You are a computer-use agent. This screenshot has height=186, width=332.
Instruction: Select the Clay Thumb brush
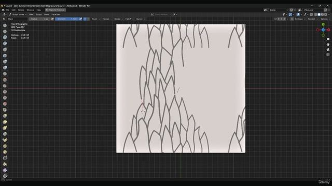point(5,50)
